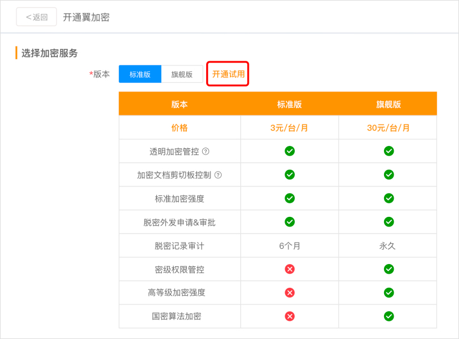
Task: Switch to the 旗舰版 version tab
Action: [183, 74]
